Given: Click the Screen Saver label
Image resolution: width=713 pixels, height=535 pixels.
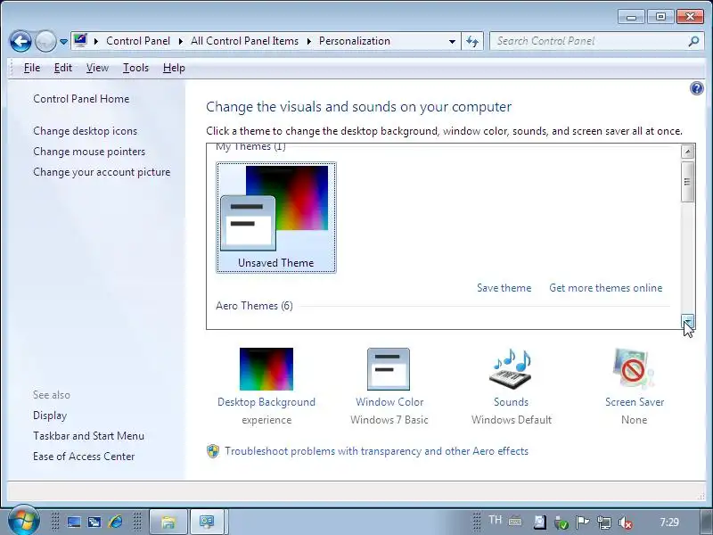Looking at the screenshot, I should [635, 402].
